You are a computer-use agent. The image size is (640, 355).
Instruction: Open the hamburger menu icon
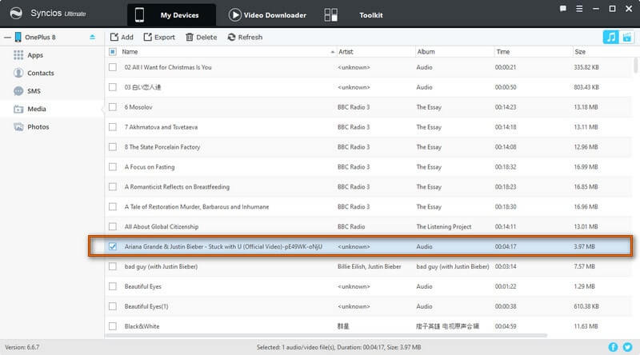click(579, 9)
